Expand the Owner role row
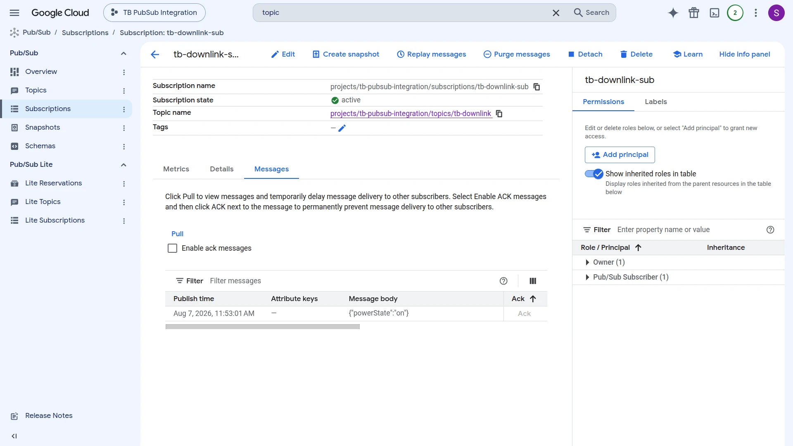 [x=587, y=262]
